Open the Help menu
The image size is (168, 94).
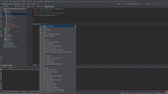click(53, 1)
